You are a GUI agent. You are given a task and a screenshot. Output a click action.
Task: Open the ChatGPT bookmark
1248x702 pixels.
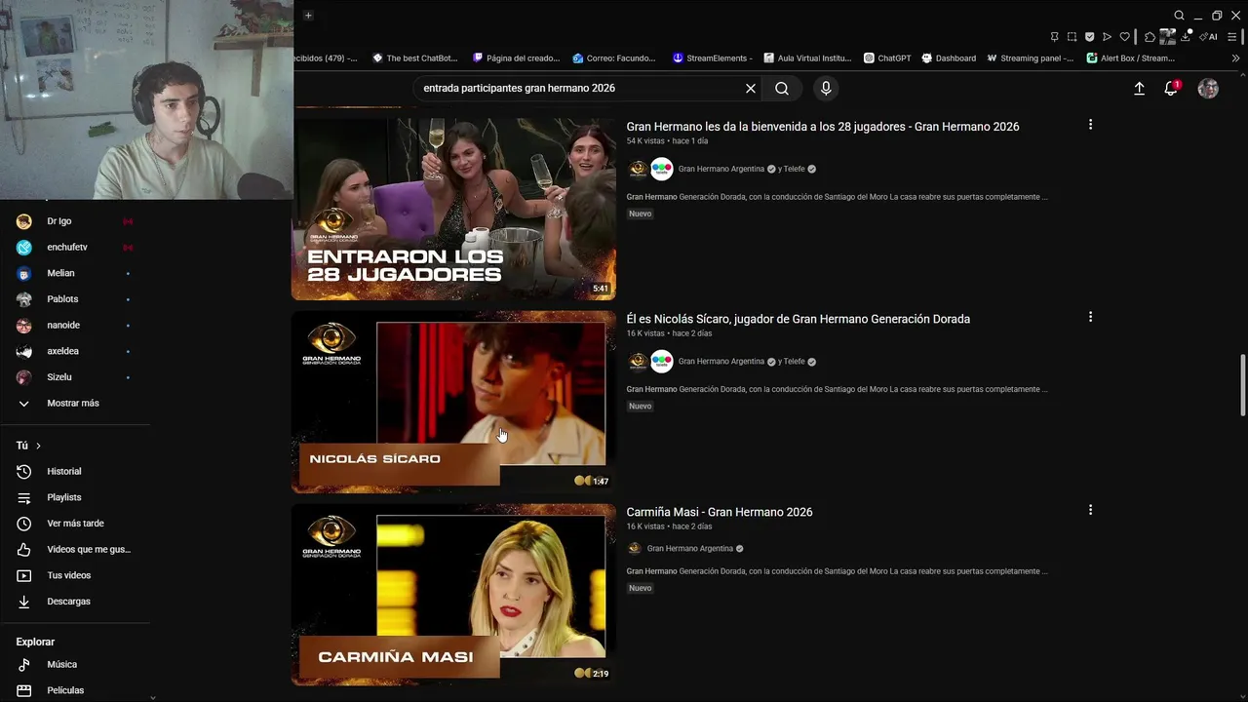887,58
